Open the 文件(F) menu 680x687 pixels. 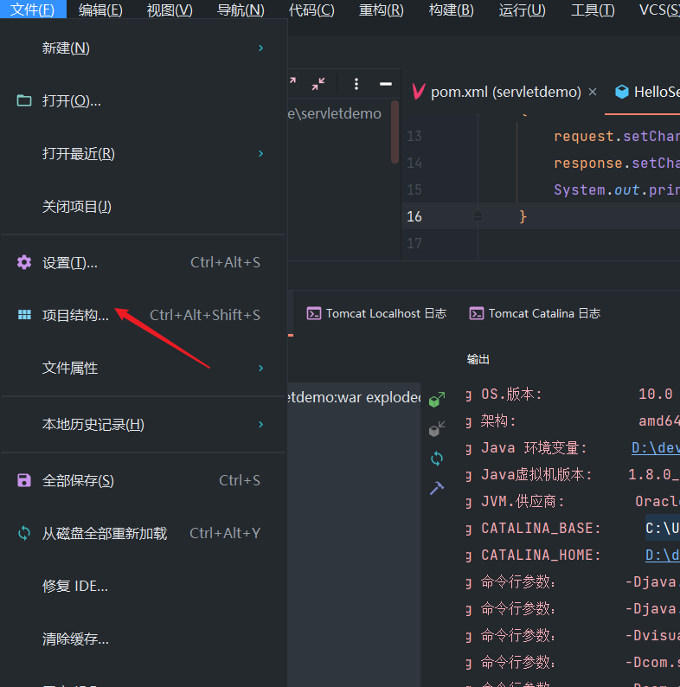(33, 10)
